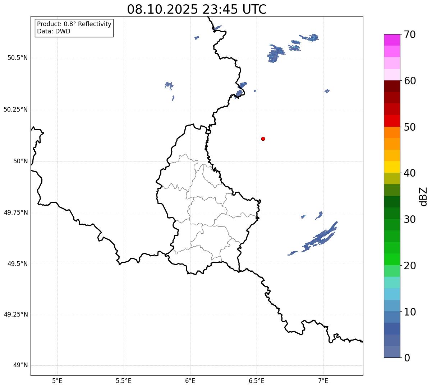
Task: Click the red station marker dot
Action: (x=263, y=139)
